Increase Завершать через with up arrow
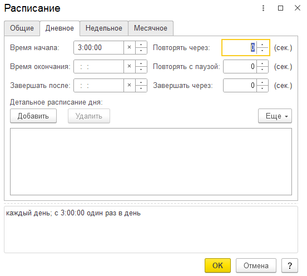Screen dimensions: 307x276 coord(263,82)
